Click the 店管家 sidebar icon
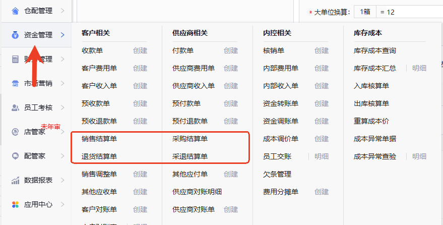The height and width of the screenshot is (225, 443). pos(15,132)
